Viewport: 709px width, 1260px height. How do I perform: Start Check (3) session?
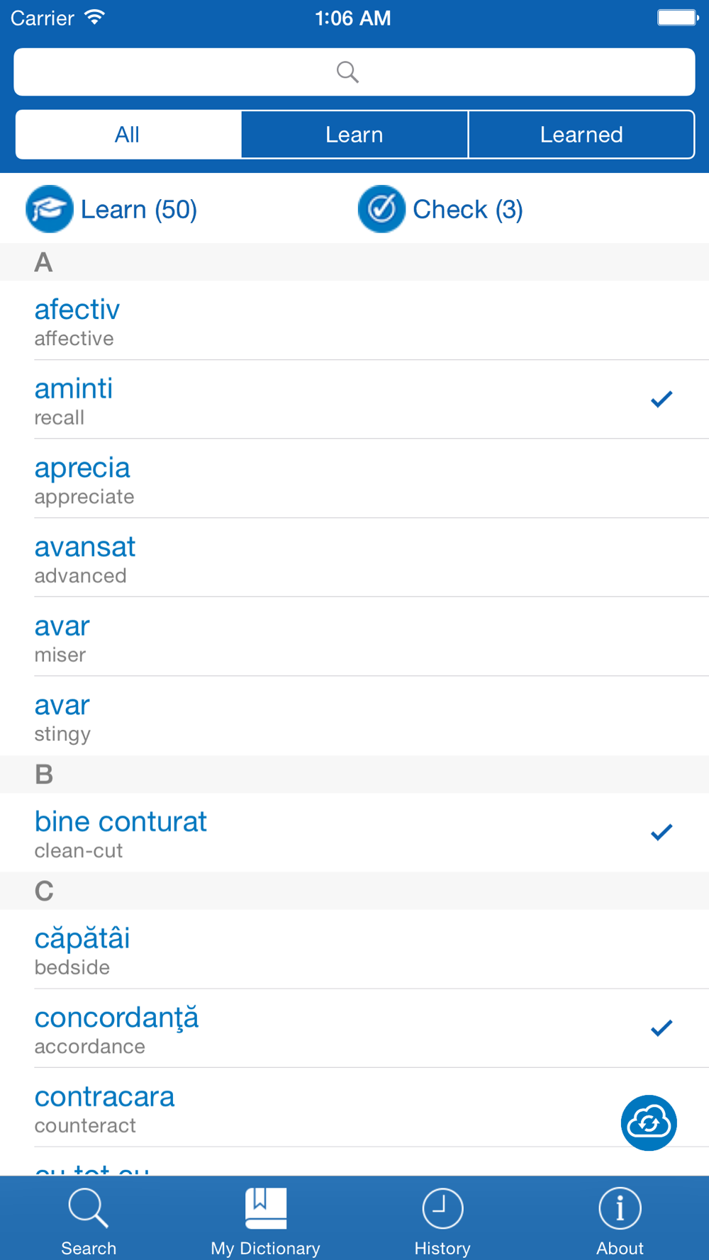(468, 210)
